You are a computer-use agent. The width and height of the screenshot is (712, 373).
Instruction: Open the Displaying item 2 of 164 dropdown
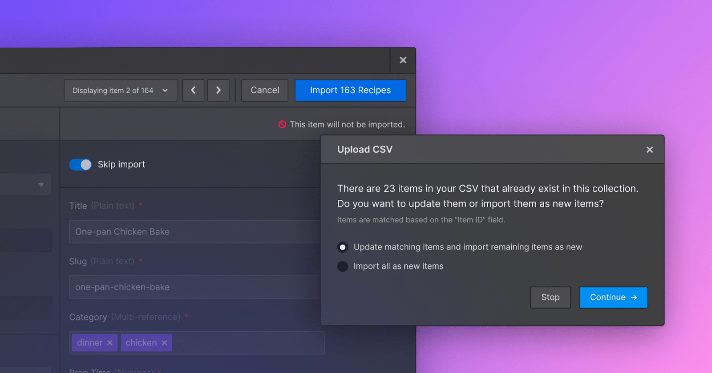[x=121, y=90]
